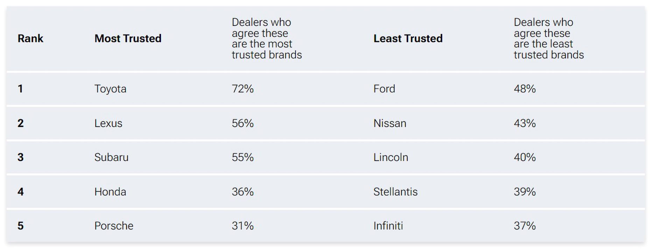Select the Nissan cell
This screenshot has height=252, width=653.
pyautogui.click(x=389, y=124)
